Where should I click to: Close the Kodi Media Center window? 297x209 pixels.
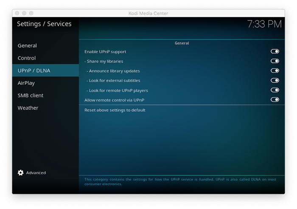click(x=17, y=13)
